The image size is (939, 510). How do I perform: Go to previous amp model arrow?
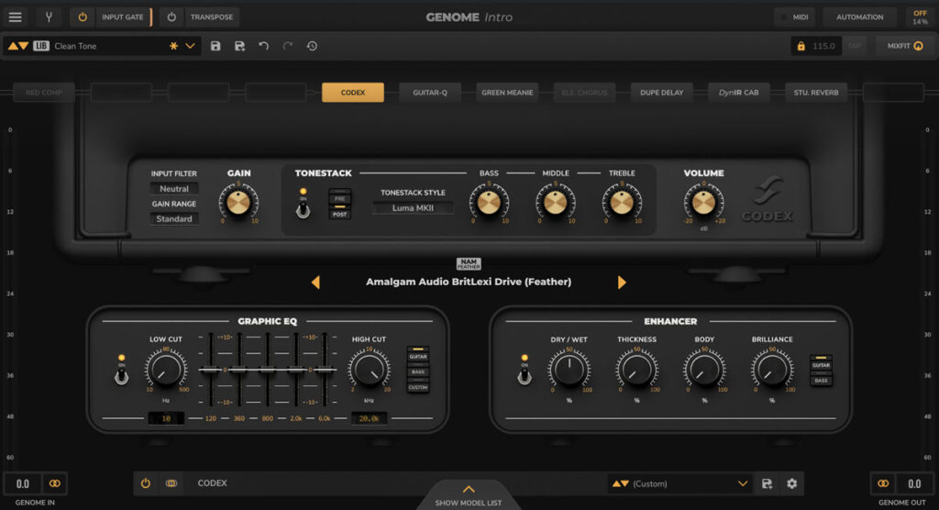315,282
